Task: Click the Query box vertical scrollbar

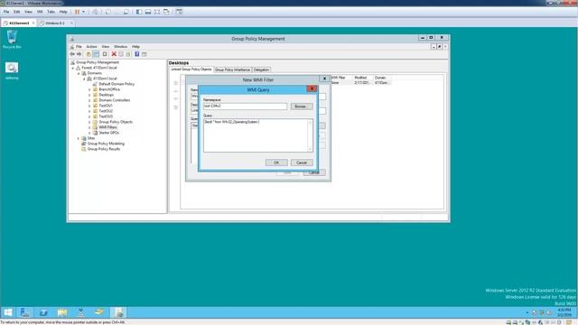Action: point(310,135)
